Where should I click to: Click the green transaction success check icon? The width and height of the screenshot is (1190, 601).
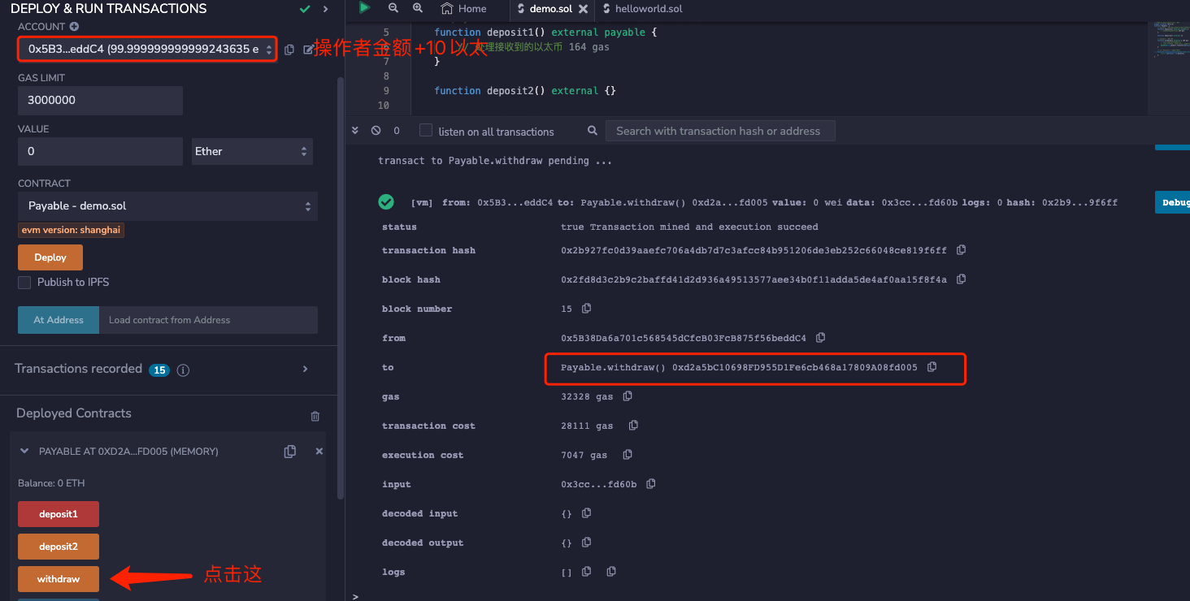tap(386, 202)
